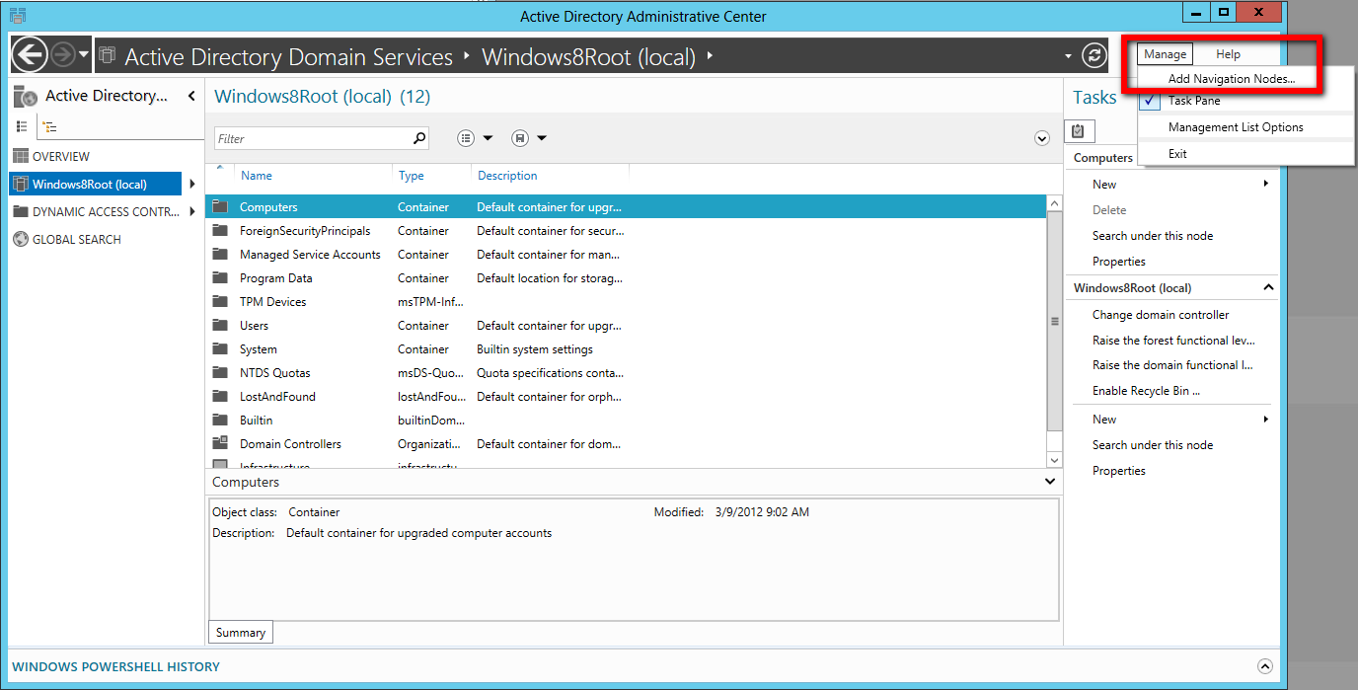Click the magnifier search icon in the filter box
Viewport: 1358px width, 690px height.
tap(419, 139)
